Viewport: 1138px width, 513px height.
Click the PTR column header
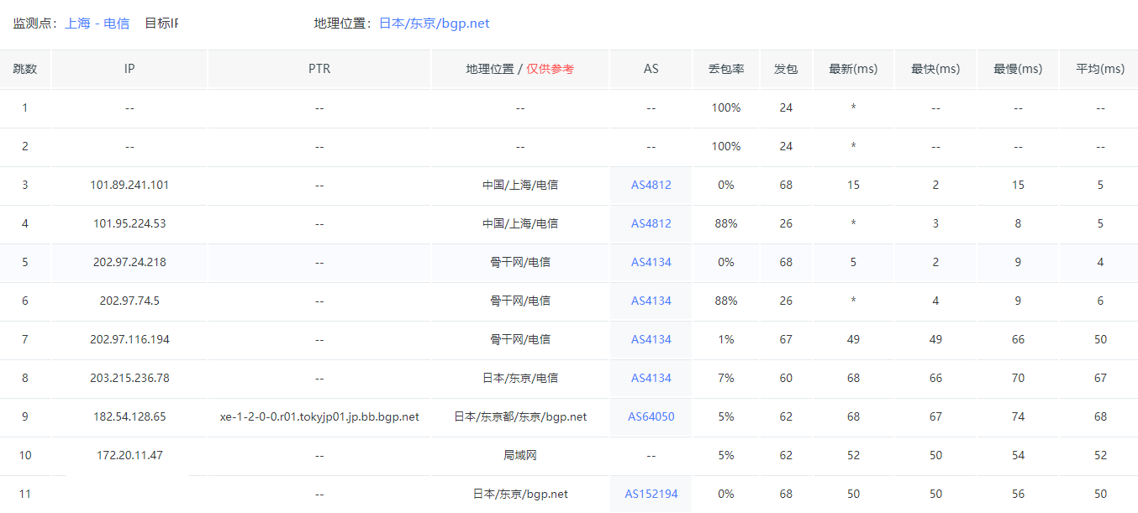pos(319,69)
